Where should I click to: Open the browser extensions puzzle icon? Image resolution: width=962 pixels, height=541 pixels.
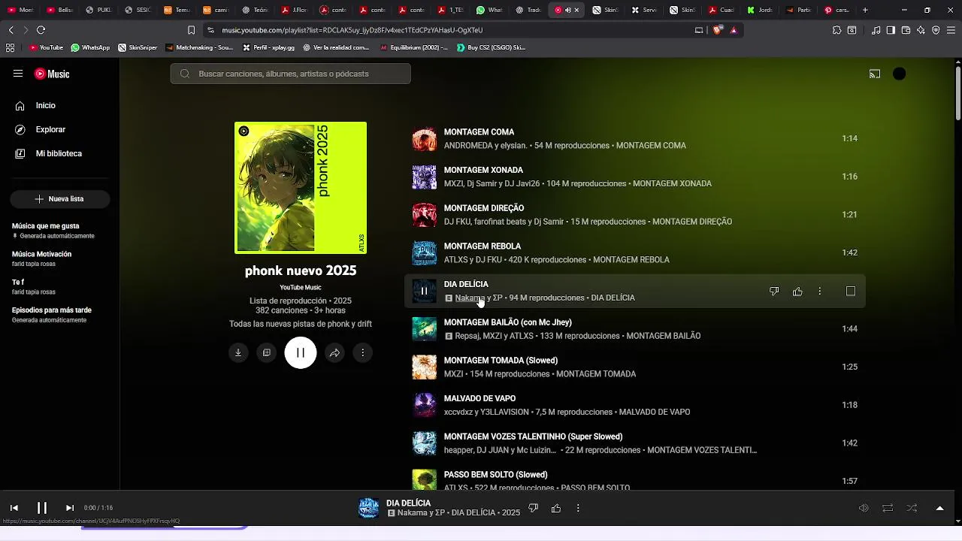click(836, 30)
